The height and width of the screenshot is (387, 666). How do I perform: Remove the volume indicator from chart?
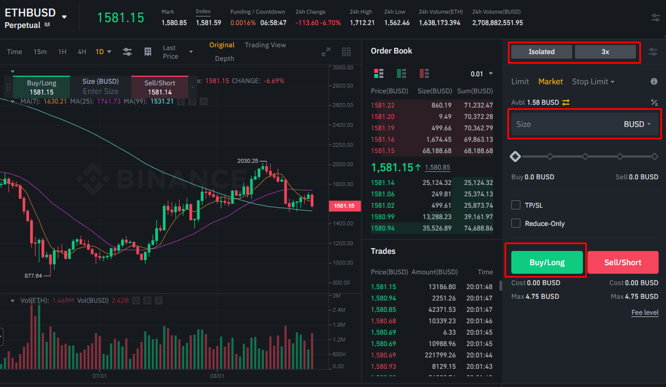(x=159, y=300)
